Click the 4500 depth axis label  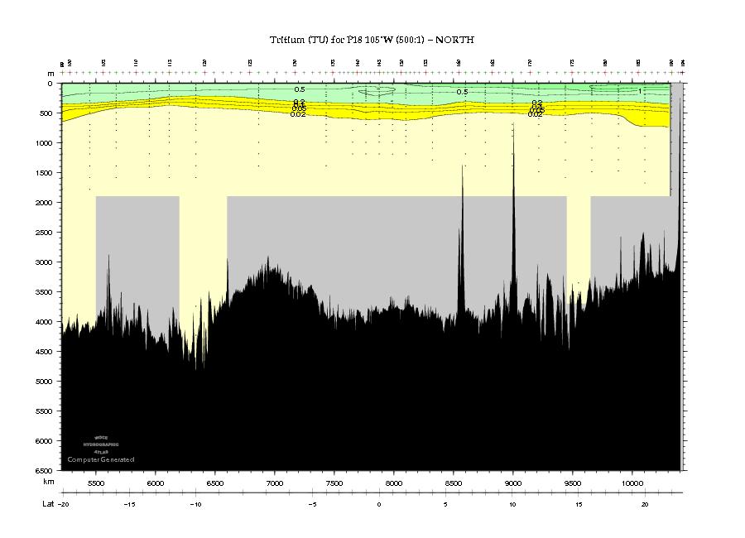pyautogui.click(x=44, y=352)
